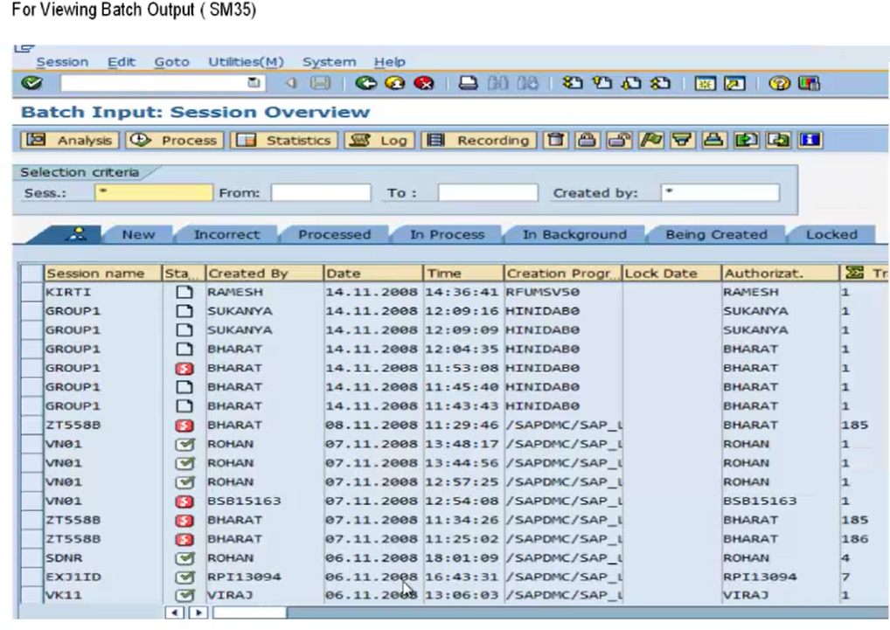The width and height of the screenshot is (890, 630).
Task: Click the green flag icon
Action: click(x=650, y=140)
